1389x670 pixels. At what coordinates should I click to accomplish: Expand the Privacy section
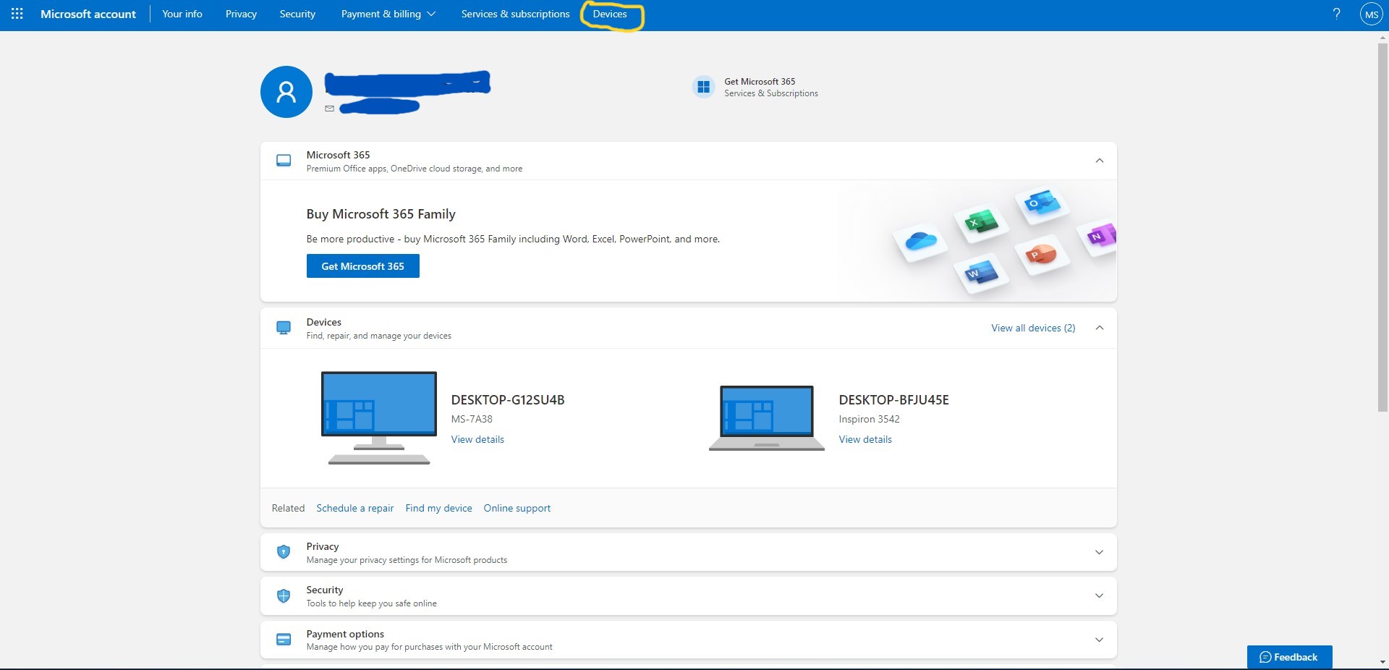click(1100, 552)
